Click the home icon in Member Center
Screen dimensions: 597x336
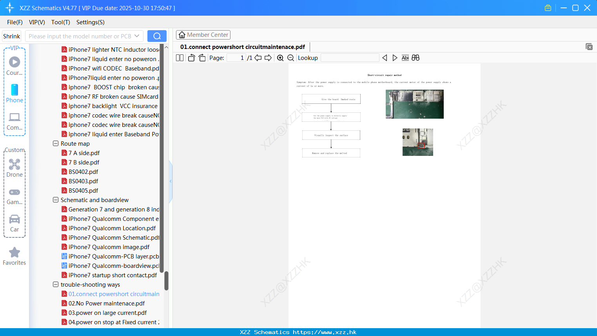pyautogui.click(x=182, y=35)
